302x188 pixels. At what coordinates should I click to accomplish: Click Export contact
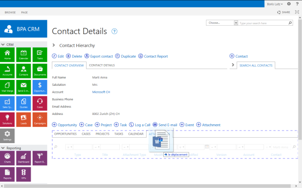[99, 56]
